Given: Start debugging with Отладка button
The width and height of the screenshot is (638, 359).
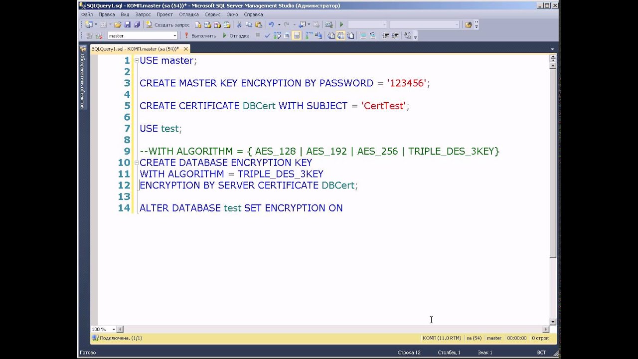Looking at the screenshot, I should 236,35.
